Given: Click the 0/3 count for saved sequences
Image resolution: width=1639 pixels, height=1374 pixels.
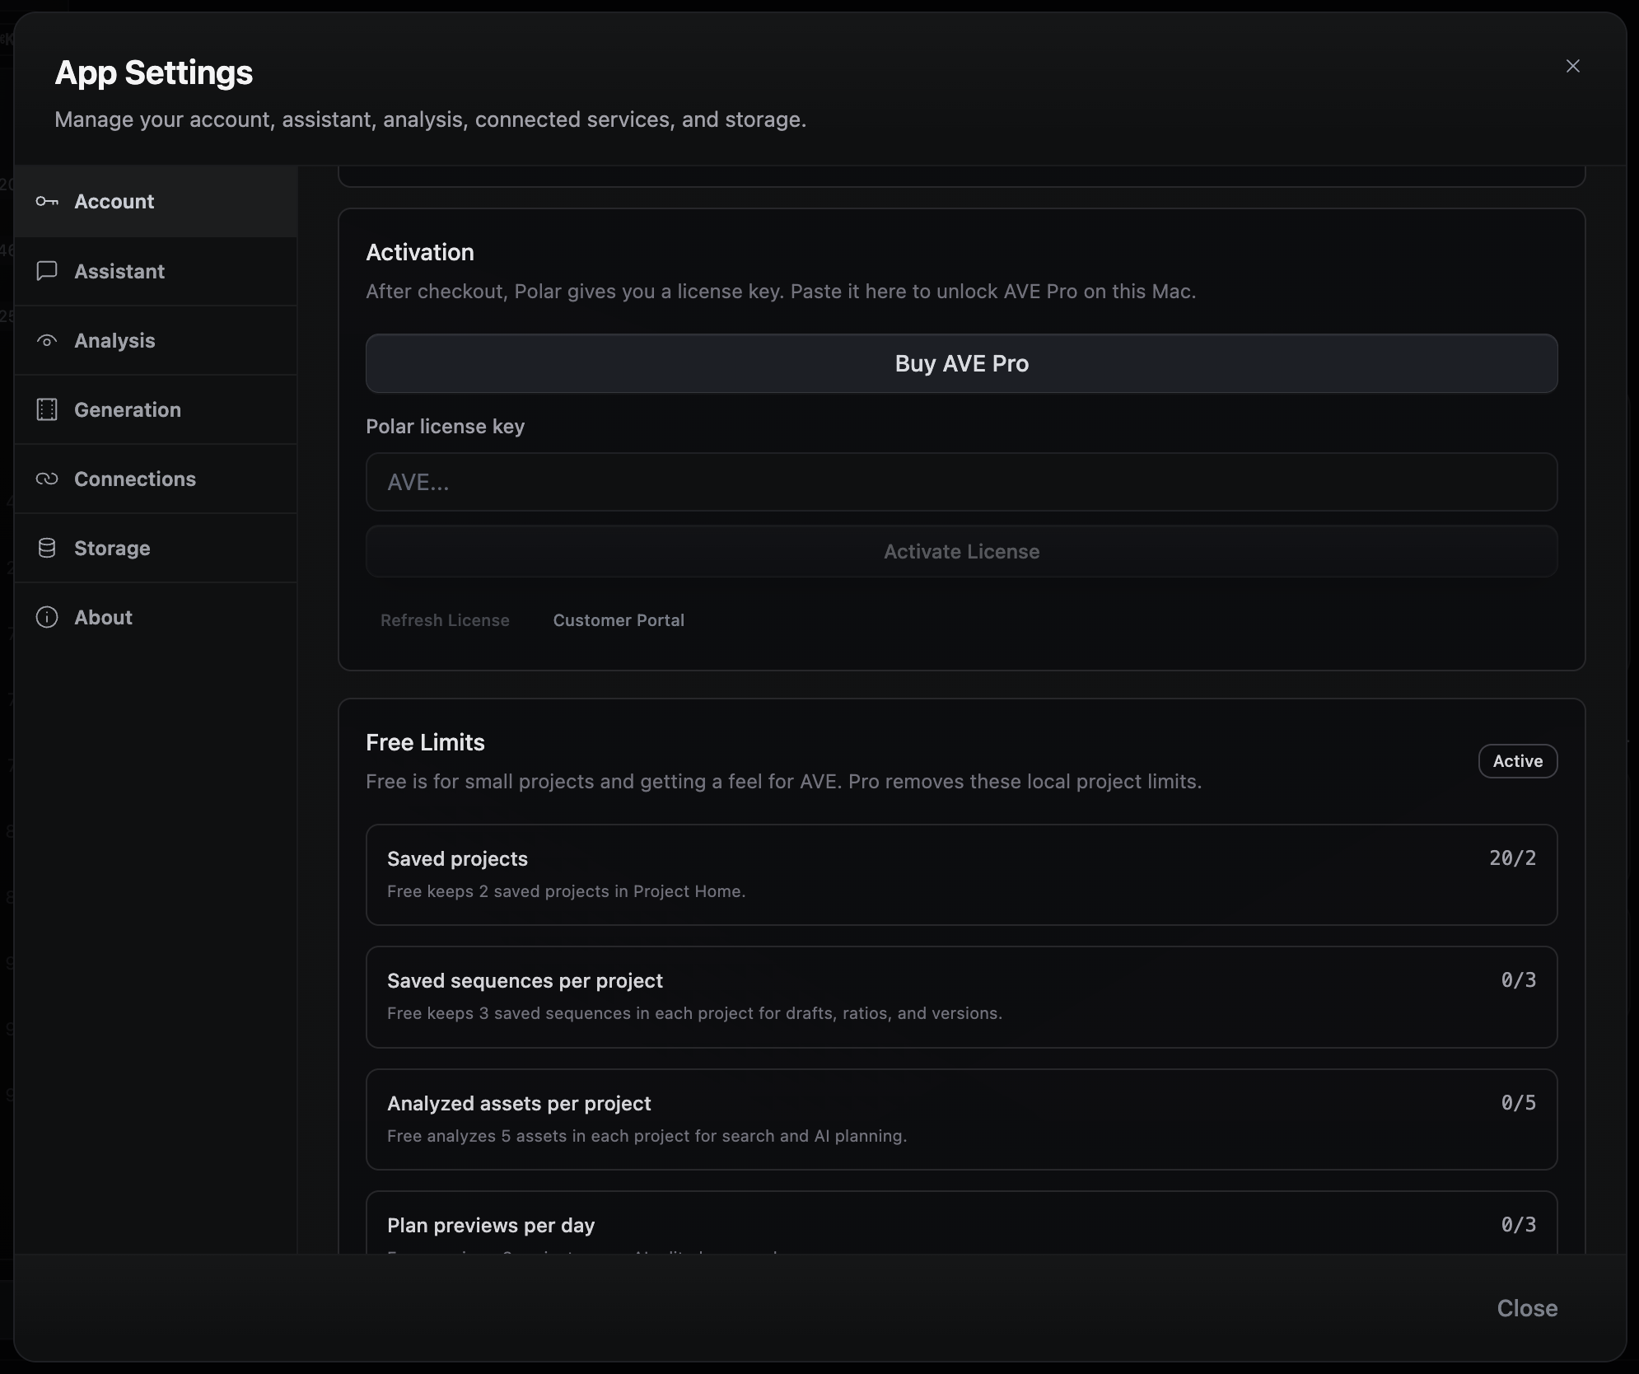Looking at the screenshot, I should [1518, 980].
